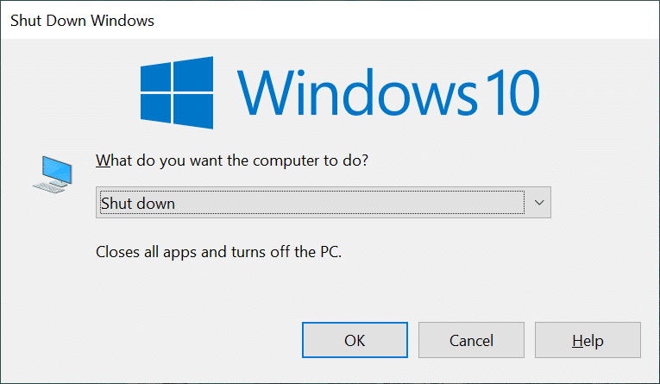Viewport: 660px width, 384px height.
Task: Open the Help button
Action: 588,340
